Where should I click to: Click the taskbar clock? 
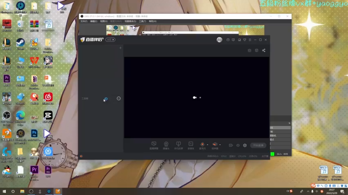click(332, 192)
